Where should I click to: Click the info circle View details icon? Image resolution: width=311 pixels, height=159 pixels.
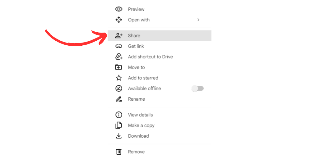pyautogui.click(x=118, y=115)
